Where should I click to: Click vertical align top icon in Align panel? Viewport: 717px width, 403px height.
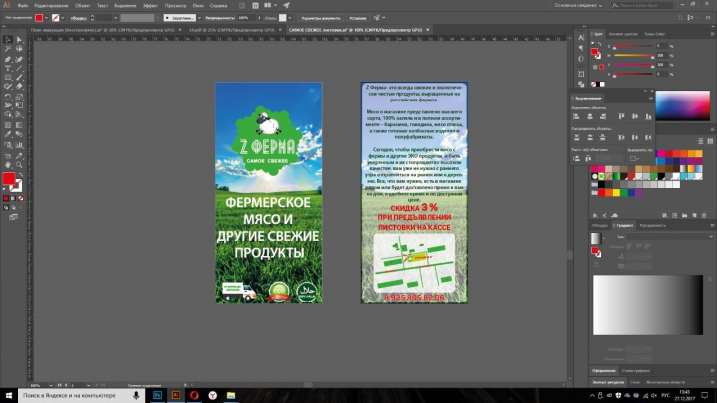click(x=621, y=117)
